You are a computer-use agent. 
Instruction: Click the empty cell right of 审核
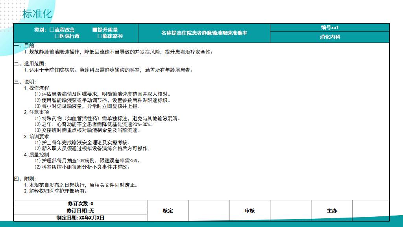point(290,210)
